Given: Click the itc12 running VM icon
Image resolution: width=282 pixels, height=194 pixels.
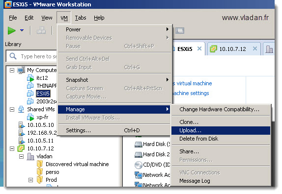Looking at the screenshot, I should 30,78.
